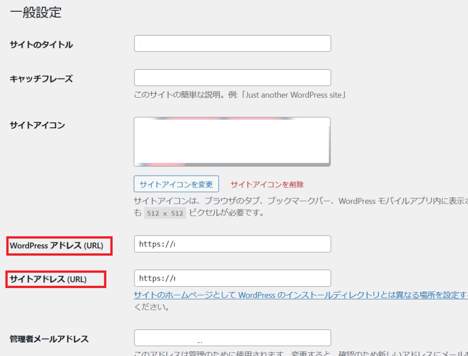Focus the サイトアドレス (URL) input field
This screenshot has height=356, width=468.
click(x=232, y=278)
